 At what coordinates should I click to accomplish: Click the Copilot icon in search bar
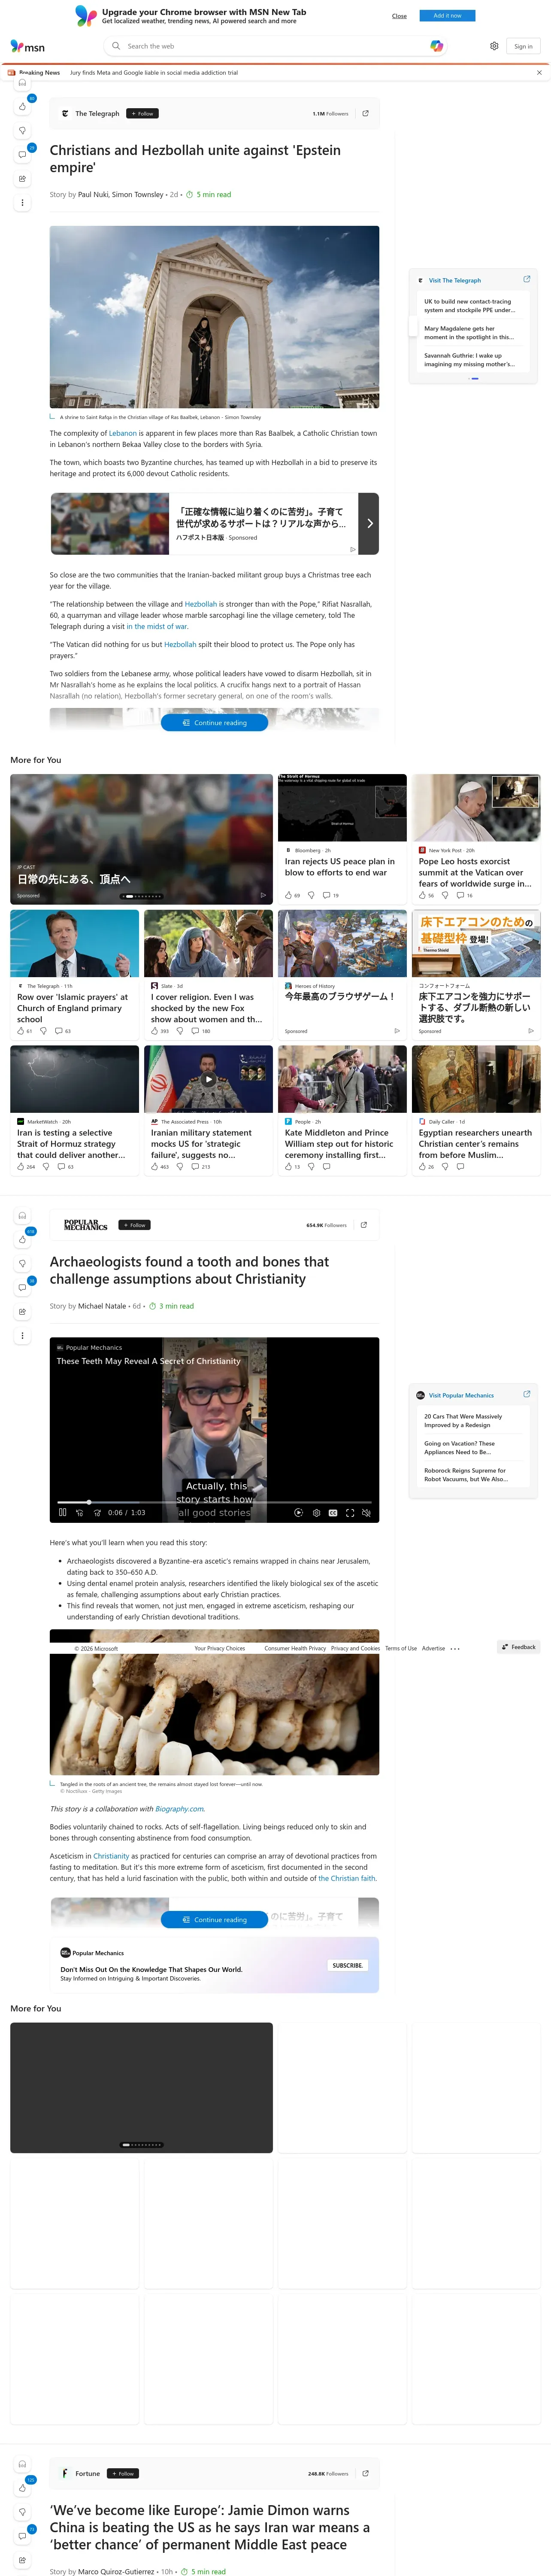pos(436,46)
